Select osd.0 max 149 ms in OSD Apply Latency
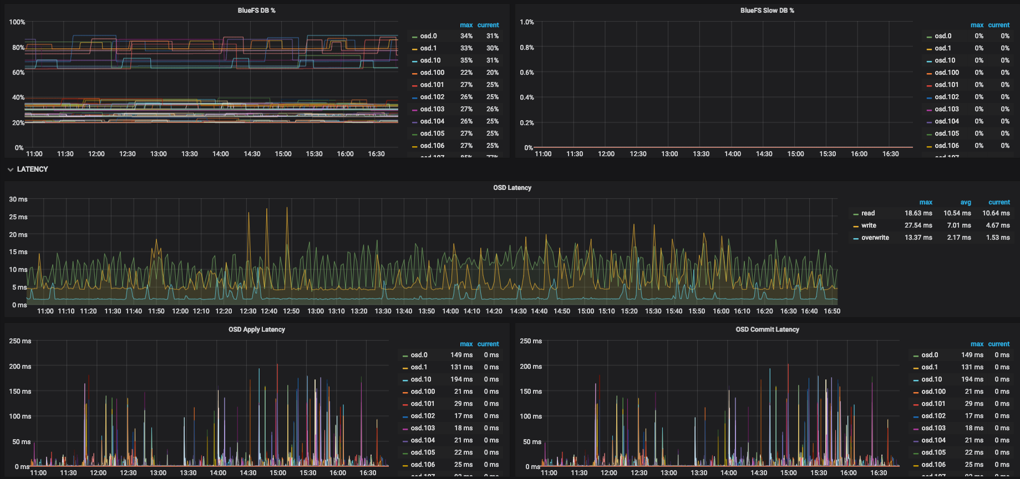This screenshot has height=479, width=1020. pyautogui.click(x=461, y=355)
